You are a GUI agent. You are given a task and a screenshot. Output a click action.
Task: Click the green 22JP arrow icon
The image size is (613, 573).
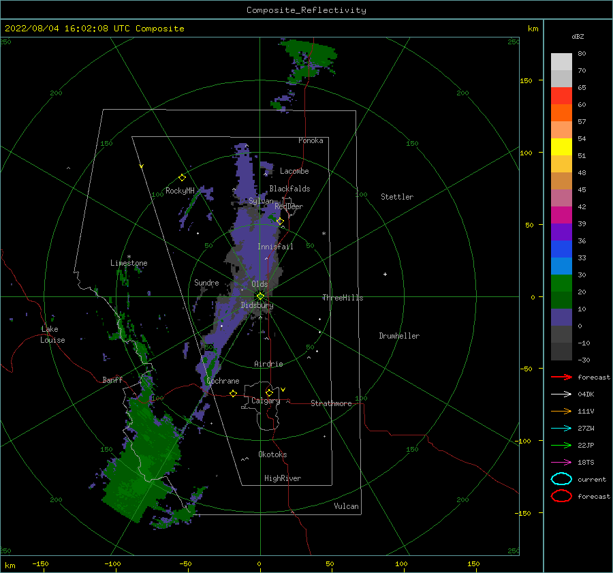click(x=561, y=445)
